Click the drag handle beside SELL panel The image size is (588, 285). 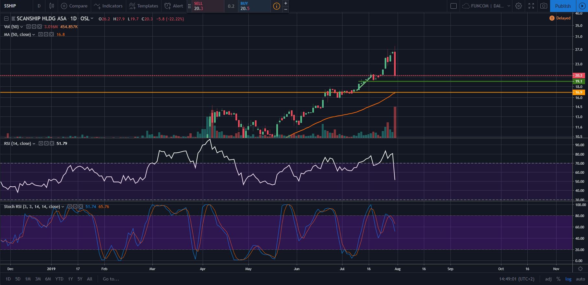189,6
